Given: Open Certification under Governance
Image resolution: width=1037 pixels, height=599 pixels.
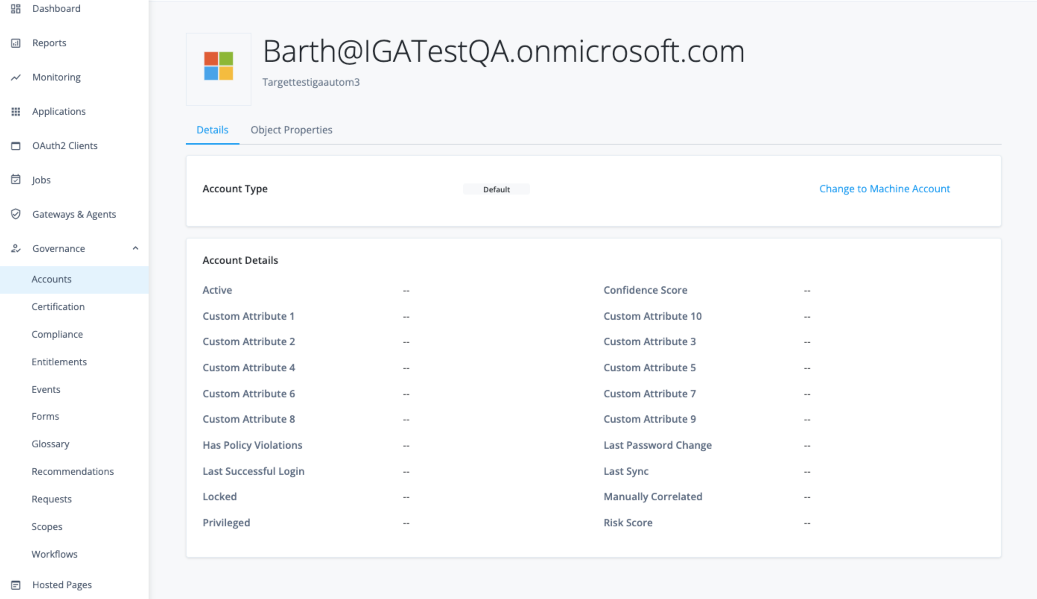Looking at the screenshot, I should [x=58, y=307].
